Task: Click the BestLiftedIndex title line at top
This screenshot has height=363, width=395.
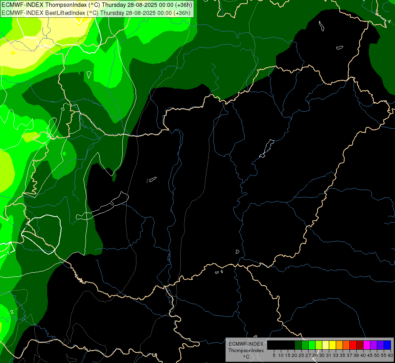Action: (x=96, y=13)
